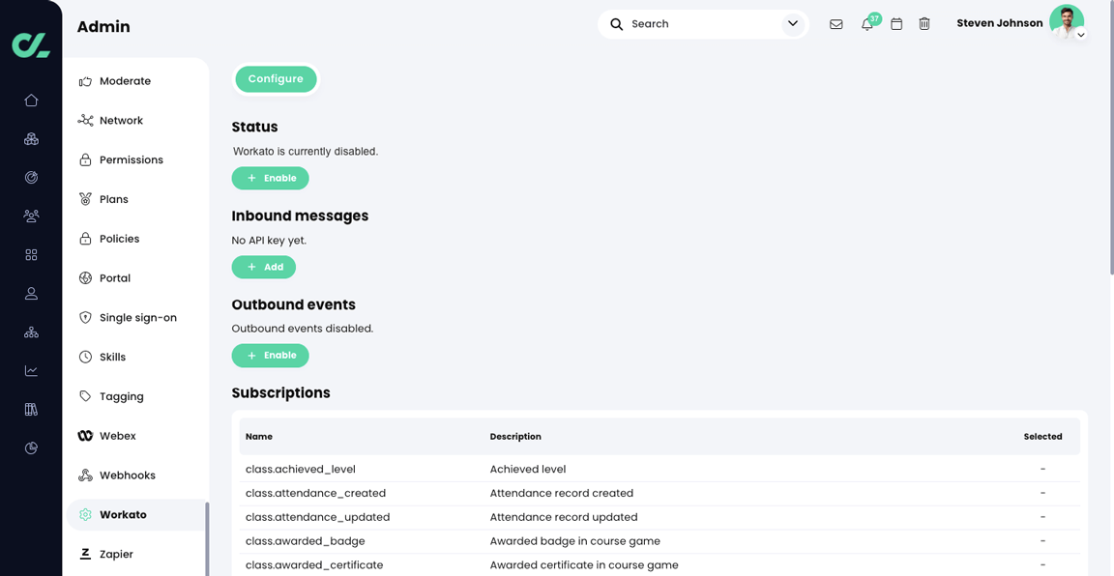Click the magnifier search icon
Screen dimensions: 1114x576
(617, 24)
